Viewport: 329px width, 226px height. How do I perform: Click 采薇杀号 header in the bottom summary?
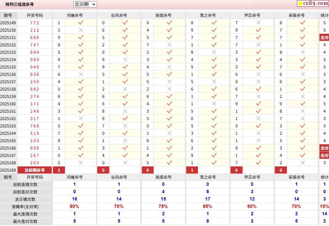(x=296, y=177)
